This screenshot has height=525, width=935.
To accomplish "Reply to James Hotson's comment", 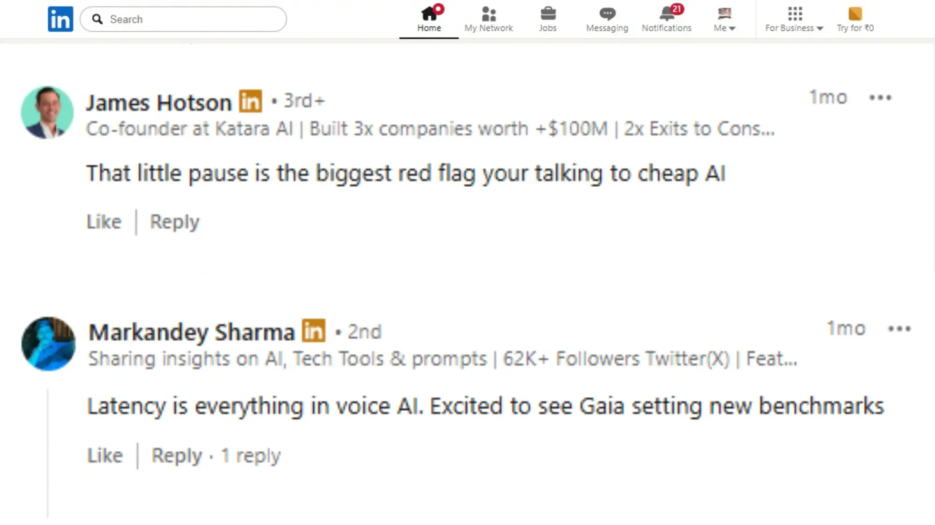I will coord(174,222).
